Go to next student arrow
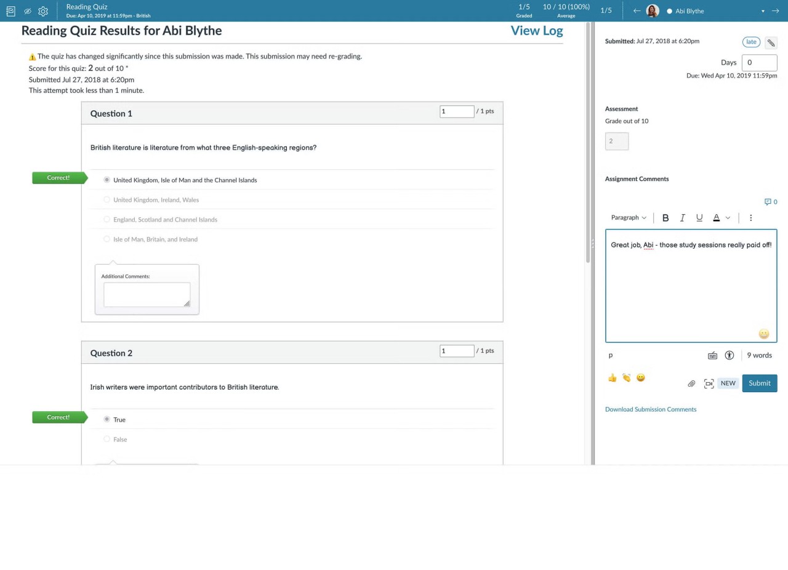The image size is (788, 570). pyautogui.click(x=775, y=11)
